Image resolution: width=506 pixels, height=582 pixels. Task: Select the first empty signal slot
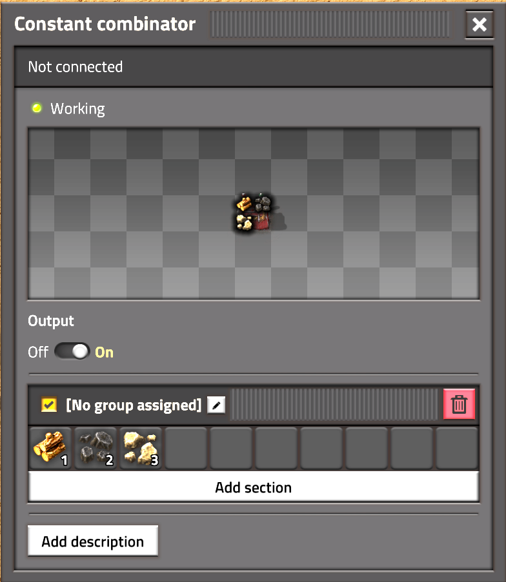[x=186, y=448]
